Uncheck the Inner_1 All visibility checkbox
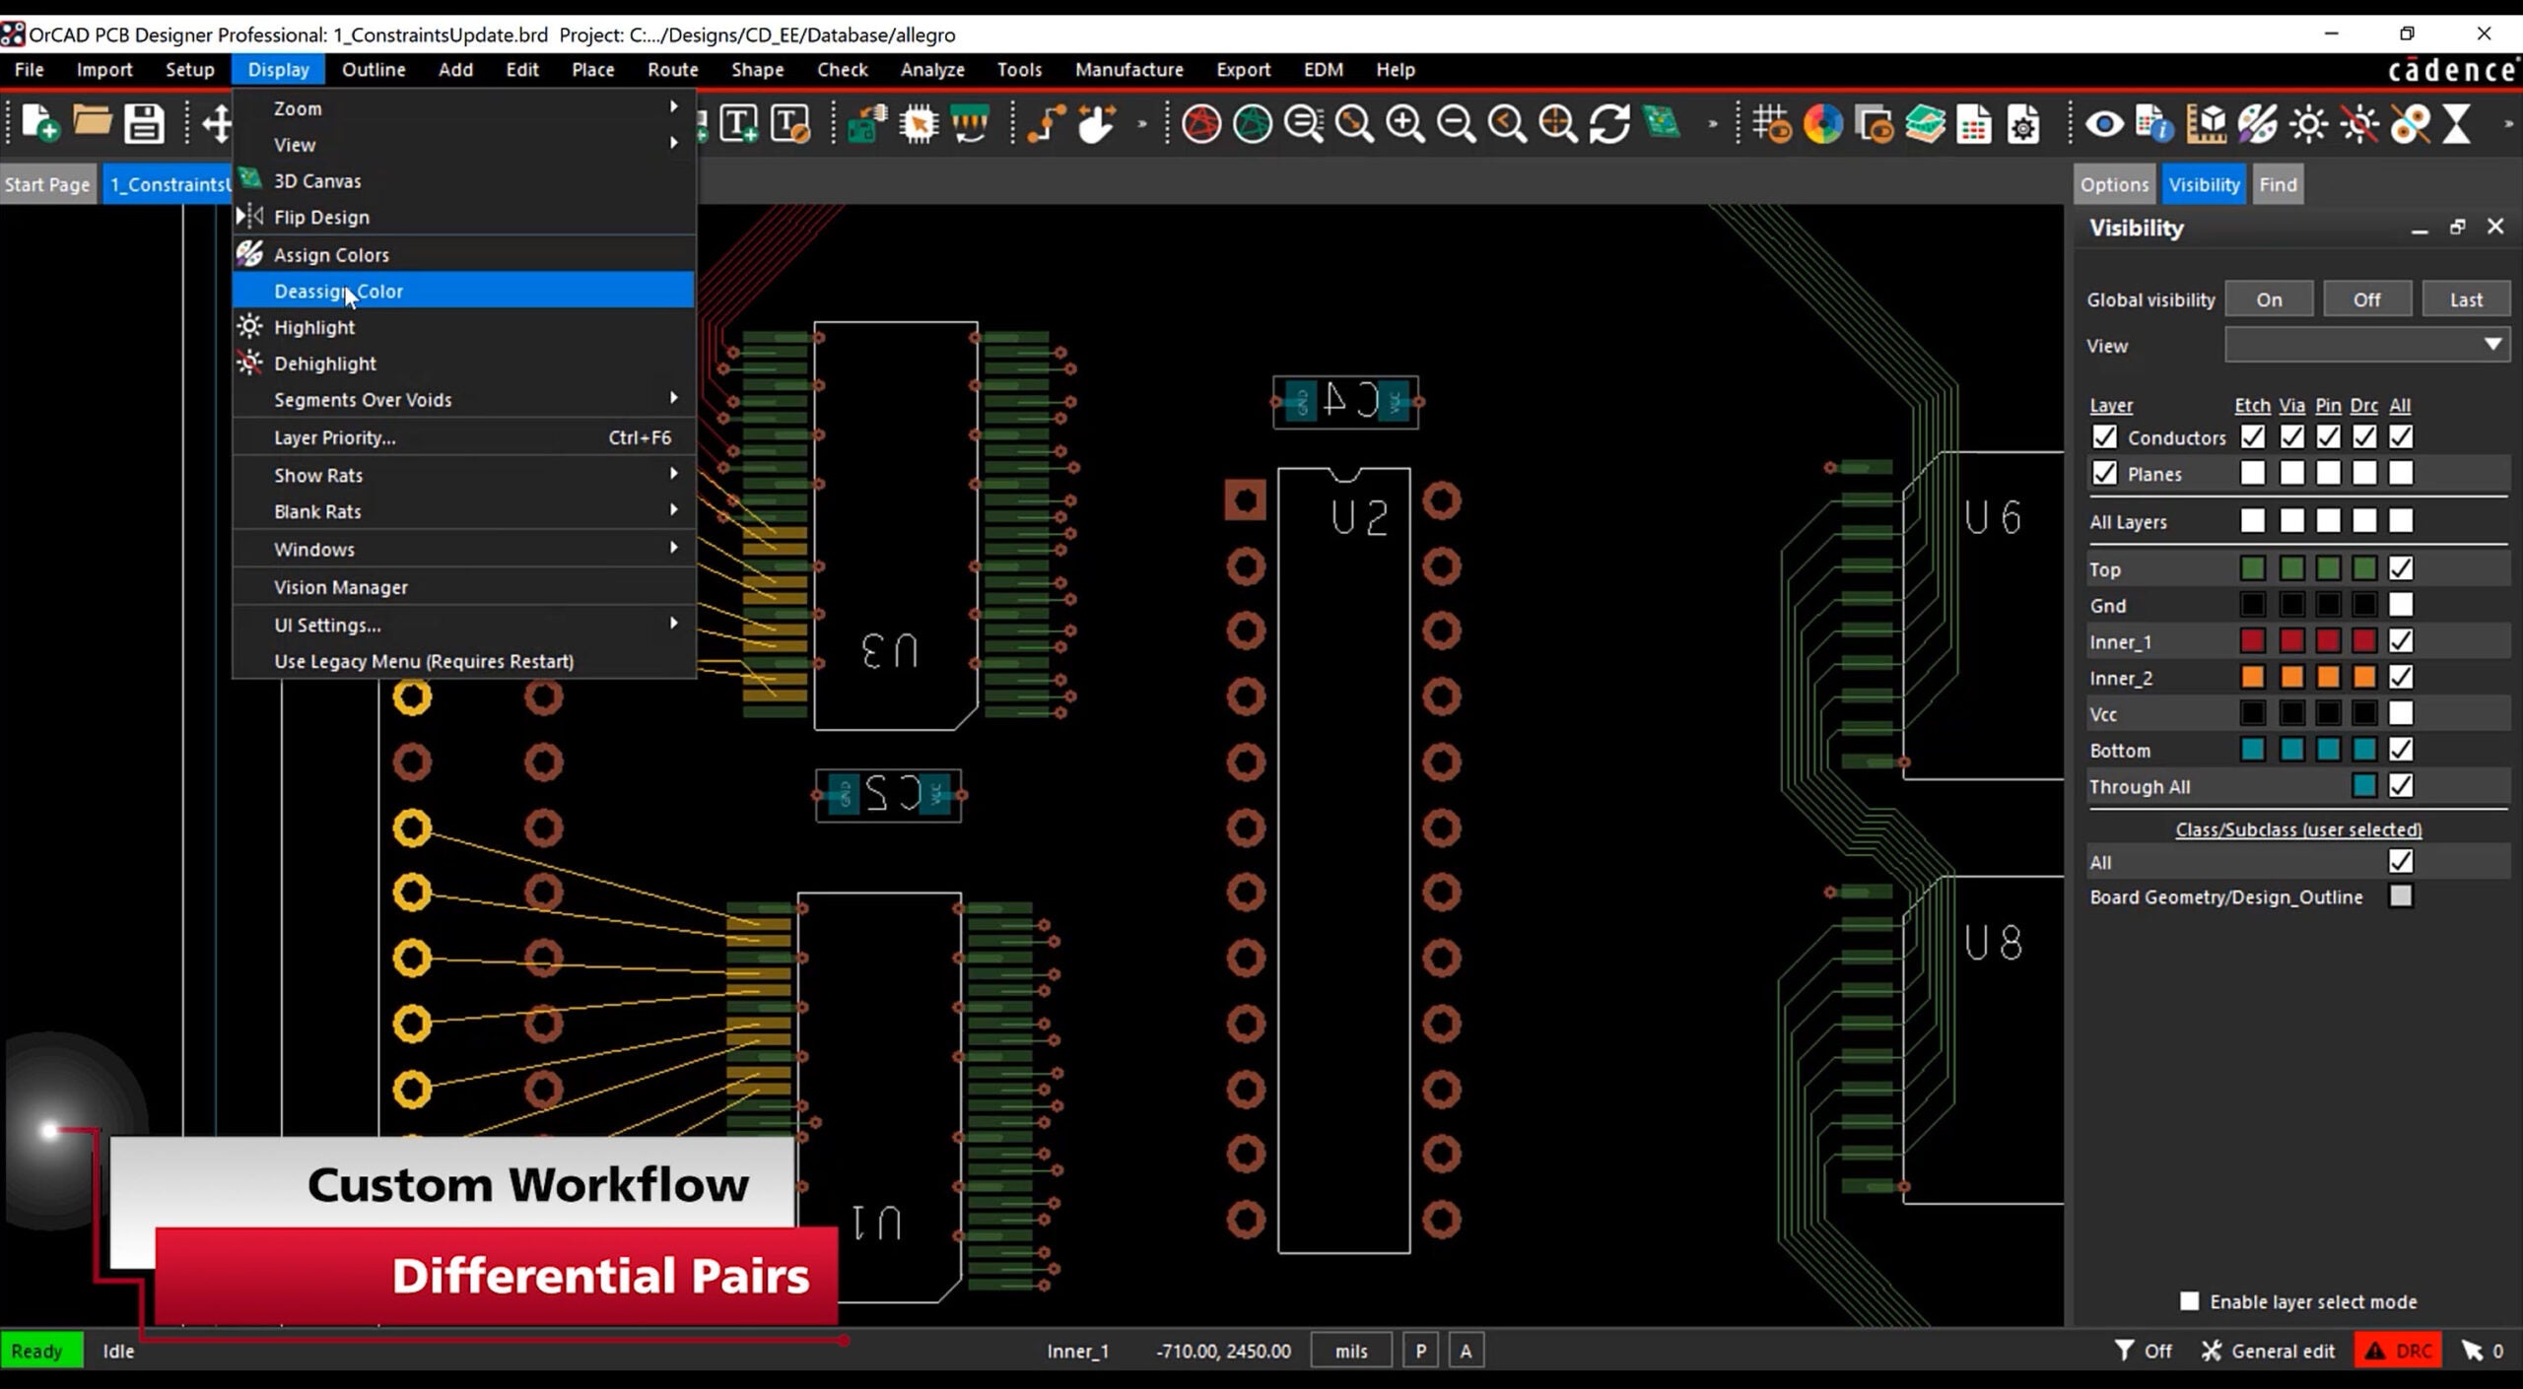2523x1389 pixels. tap(2401, 640)
